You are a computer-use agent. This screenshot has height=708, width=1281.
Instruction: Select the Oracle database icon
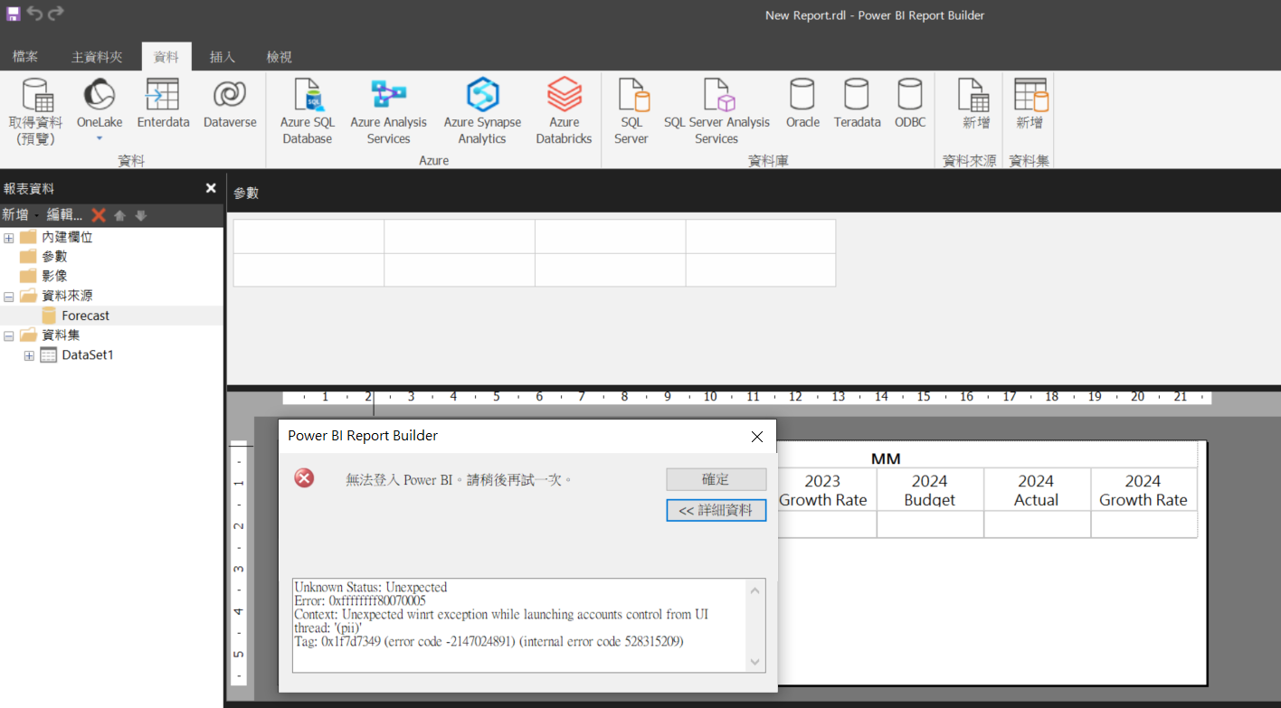point(802,103)
